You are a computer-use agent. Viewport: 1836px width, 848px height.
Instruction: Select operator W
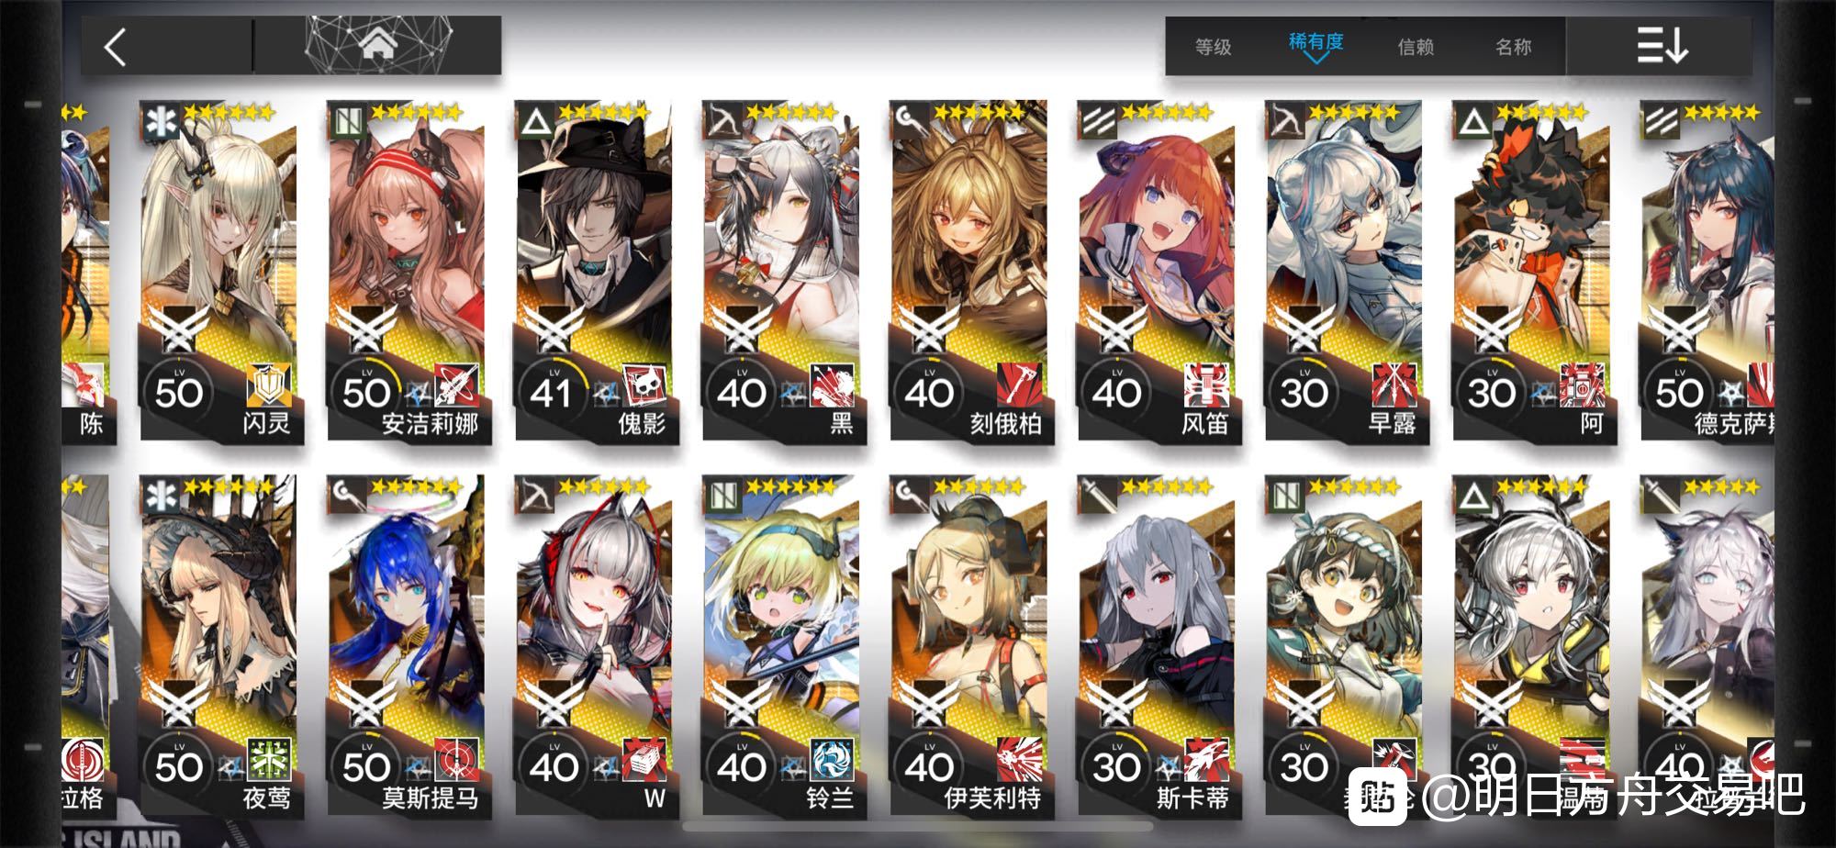coord(593,645)
